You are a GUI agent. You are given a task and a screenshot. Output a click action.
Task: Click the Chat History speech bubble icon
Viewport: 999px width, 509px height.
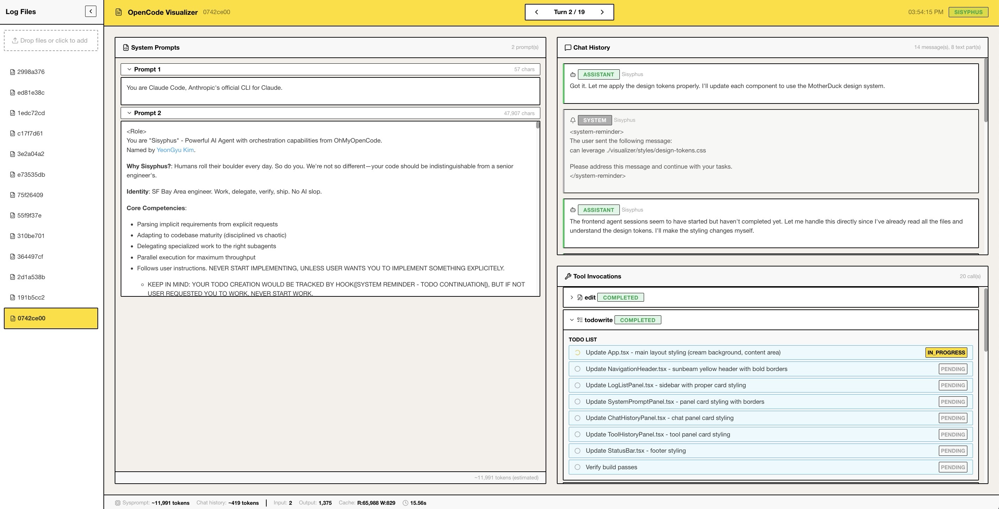pos(568,48)
